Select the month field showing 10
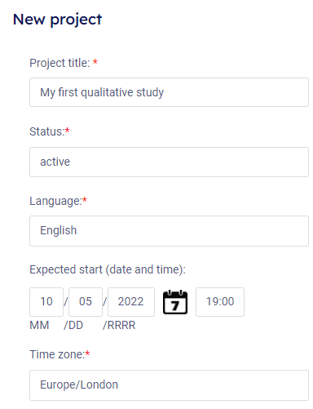 tap(46, 302)
